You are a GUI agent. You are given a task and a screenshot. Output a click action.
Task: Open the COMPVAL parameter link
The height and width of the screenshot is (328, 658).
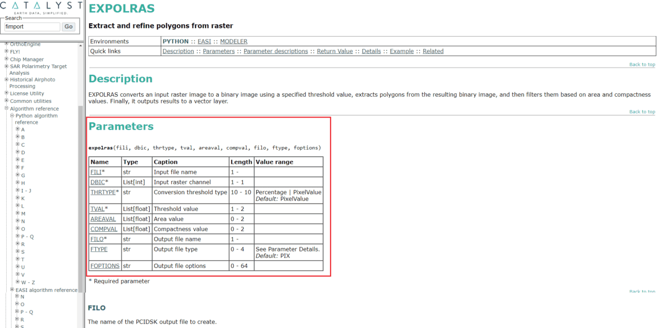pos(104,229)
